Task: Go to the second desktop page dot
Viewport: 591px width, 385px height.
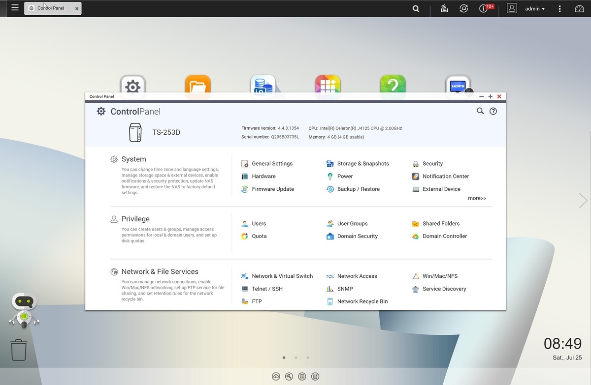Action: pos(295,358)
